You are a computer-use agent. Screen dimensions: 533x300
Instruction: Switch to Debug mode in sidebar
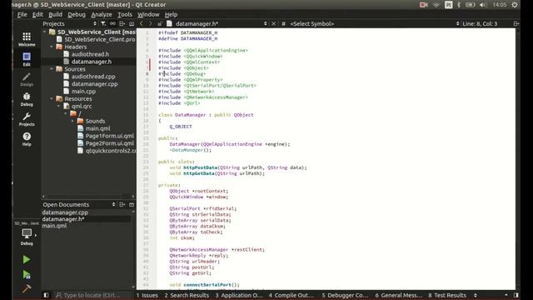[x=27, y=99]
